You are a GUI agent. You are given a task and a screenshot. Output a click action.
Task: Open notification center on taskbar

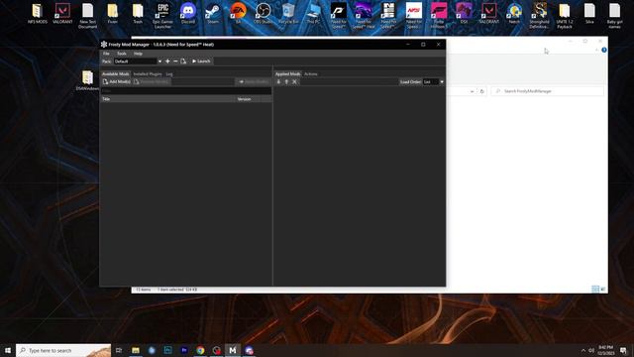coord(623,350)
